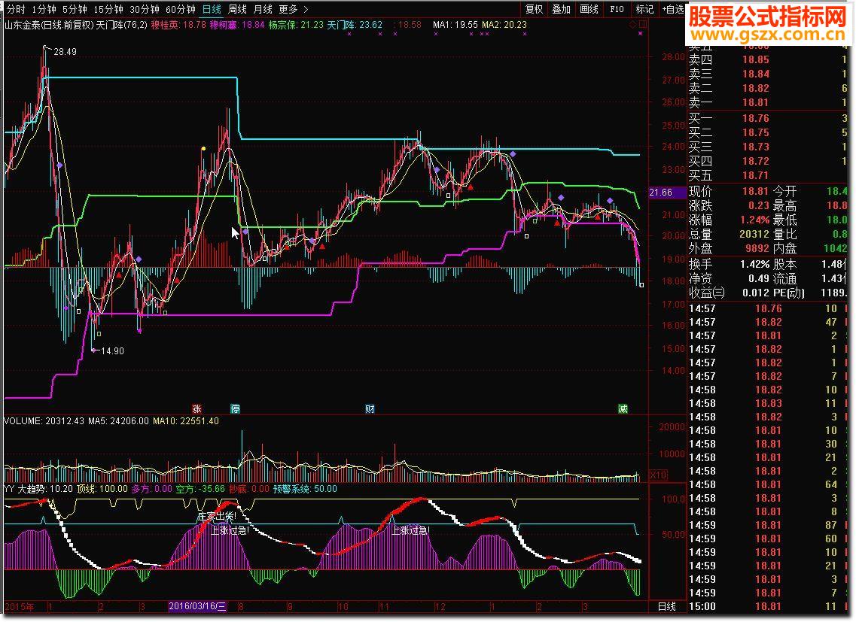856x622 pixels.
Task: Switch to 60分钟 chart period
Action: click(180, 9)
